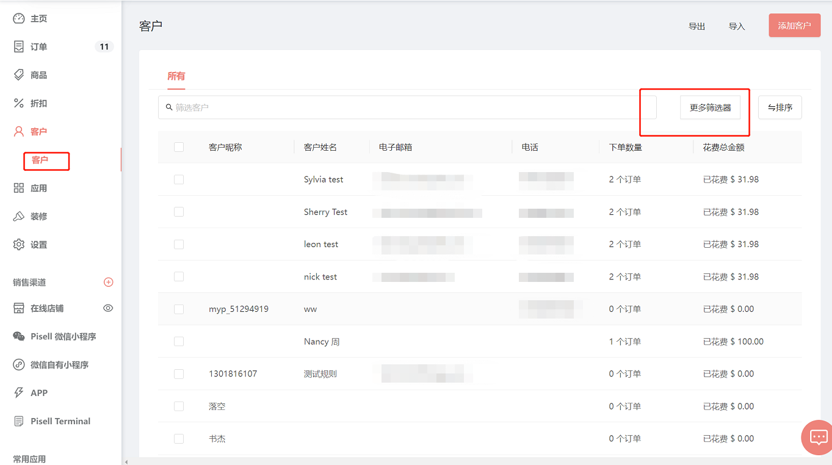Check the myp_51294919 row checkbox
The width and height of the screenshot is (832, 465).
pyautogui.click(x=179, y=309)
